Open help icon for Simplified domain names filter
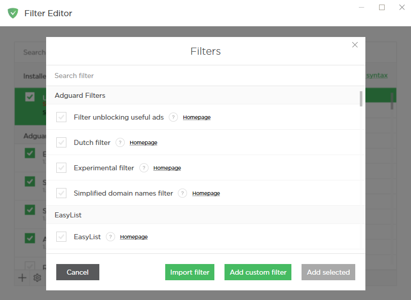The width and height of the screenshot is (411, 300). point(182,193)
